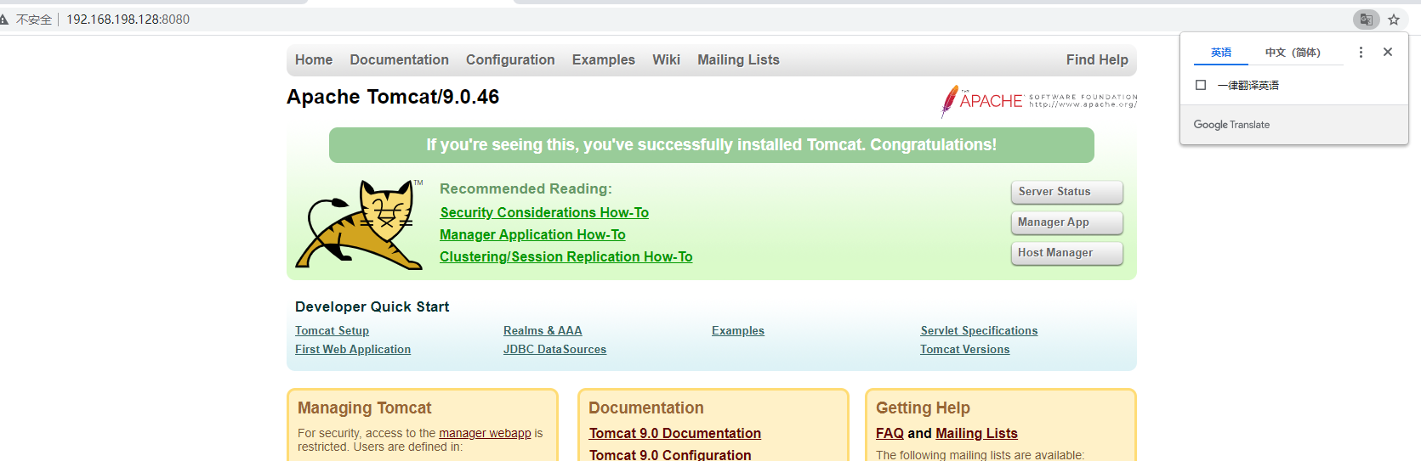
Task: Click the Managing Tomcat heading
Action: (x=365, y=408)
